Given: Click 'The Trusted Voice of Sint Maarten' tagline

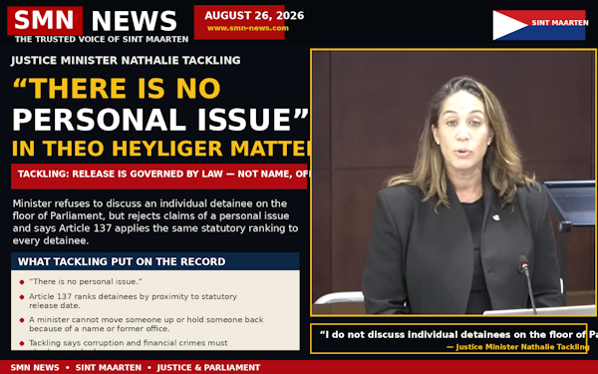Looking at the screenshot, I should pyautogui.click(x=102, y=39).
